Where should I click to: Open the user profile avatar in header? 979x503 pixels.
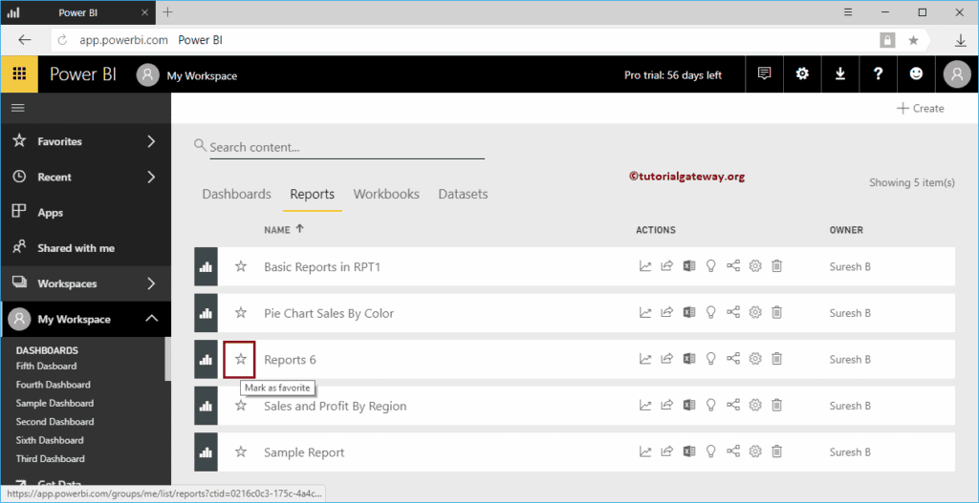(957, 74)
